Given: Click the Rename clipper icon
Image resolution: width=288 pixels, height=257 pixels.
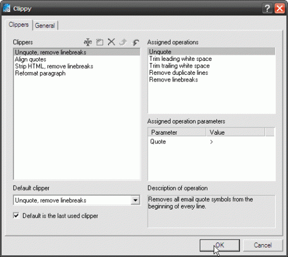Looking at the screenshot, I should click(x=88, y=42).
